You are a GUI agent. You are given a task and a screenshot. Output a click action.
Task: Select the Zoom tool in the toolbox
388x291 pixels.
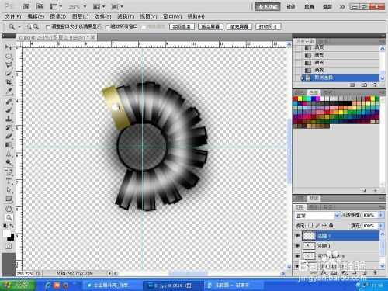pos(9,217)
